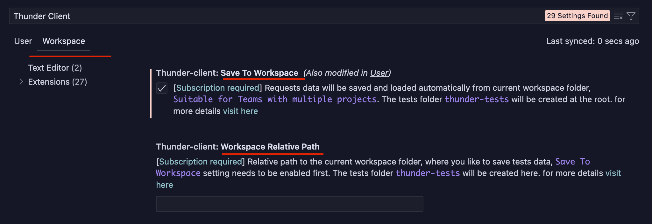Click the 29 Settings Found badge
This screenshot has height=224, width=652.
point(577,16)
